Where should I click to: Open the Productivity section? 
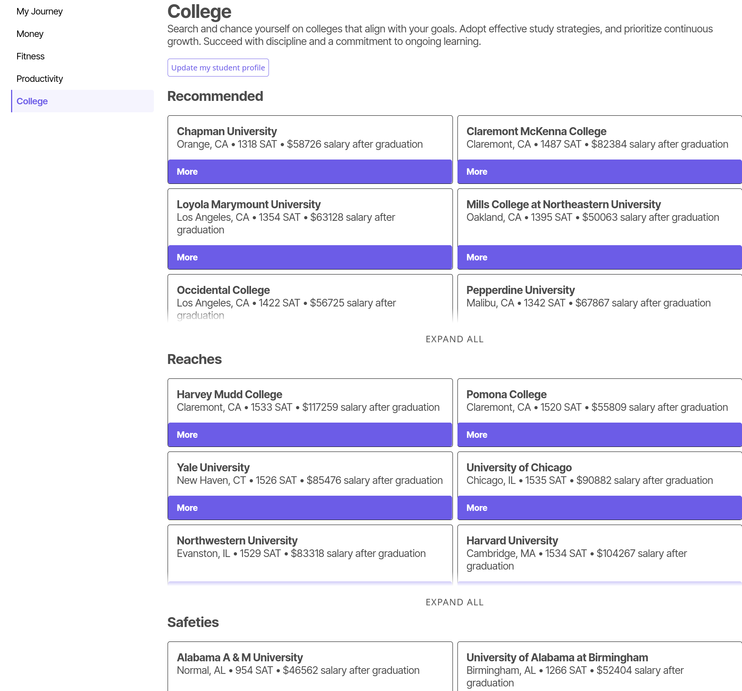click(x=40, y=79)
